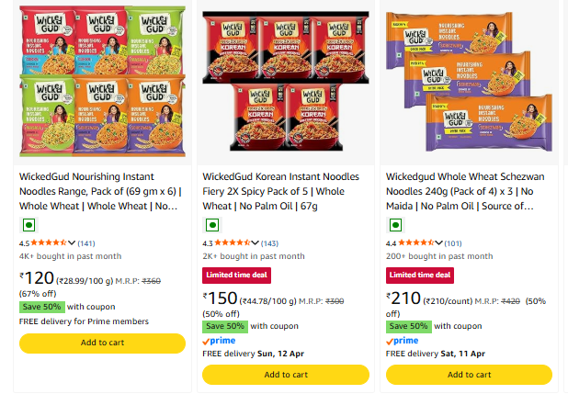
Task: Click vegetarian icon on Whole Wheat Schezwan Noodles
Action: pyautogui.click(x=396, y=223)
